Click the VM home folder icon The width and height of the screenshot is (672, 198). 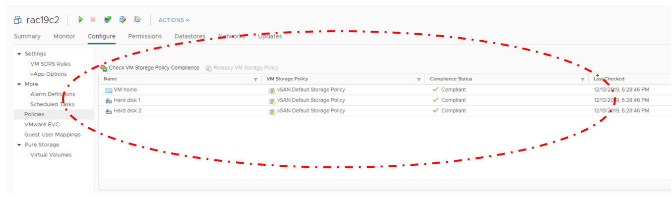(x=109, y=90)
